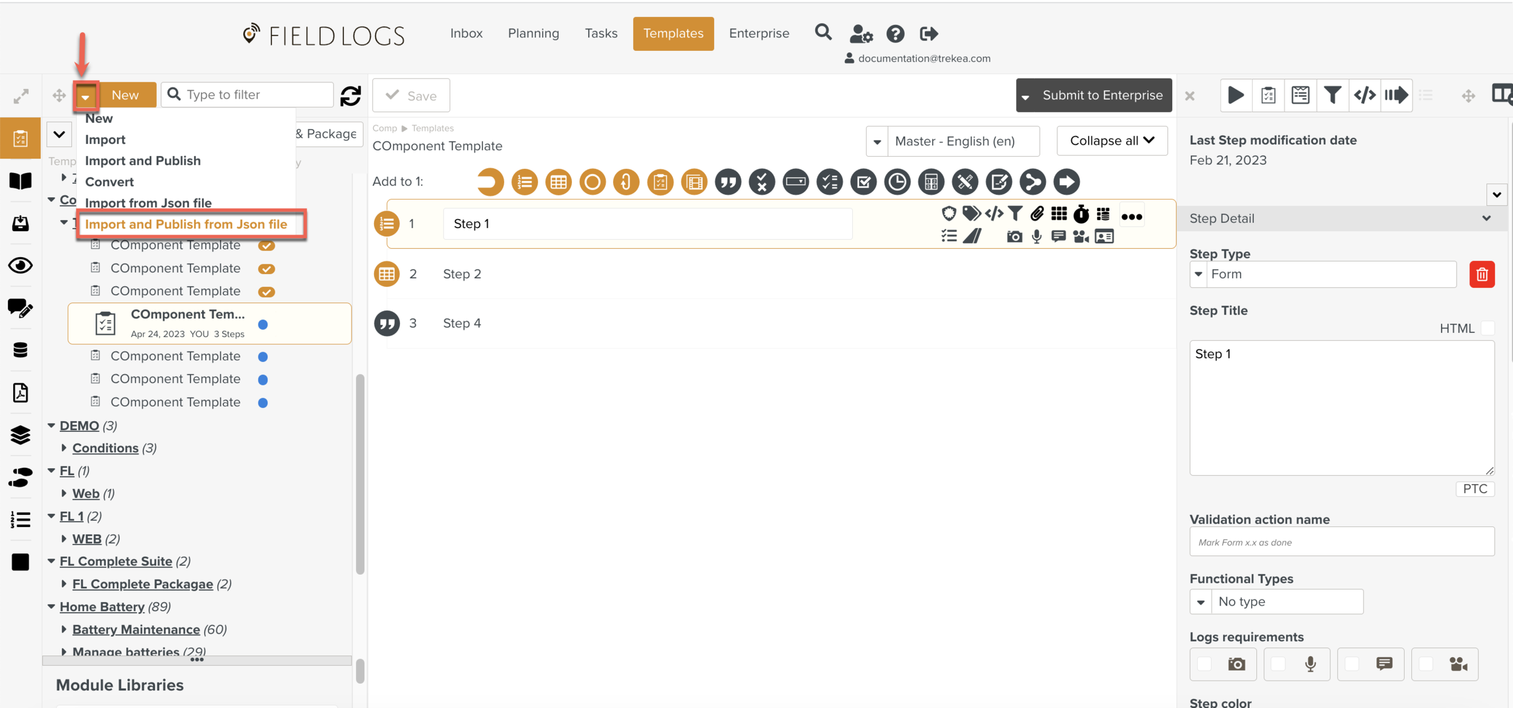Open the layers stack icon in left sidebar
This screenshot has width=1513, height=708.
click(x=21, y=434)
